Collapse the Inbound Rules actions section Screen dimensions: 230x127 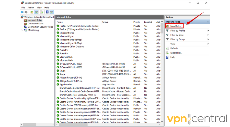pyautogui.click(x=208, y=22)
